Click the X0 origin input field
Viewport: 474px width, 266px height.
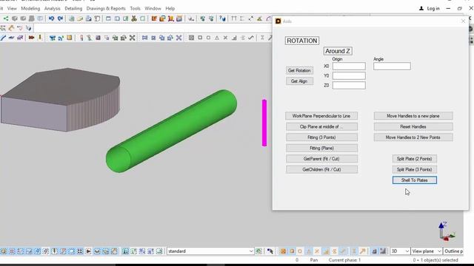coord(349,66)
